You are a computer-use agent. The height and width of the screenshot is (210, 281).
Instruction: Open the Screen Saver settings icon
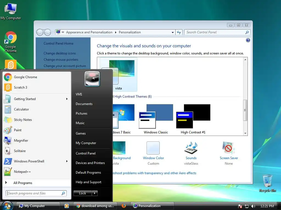229,148
